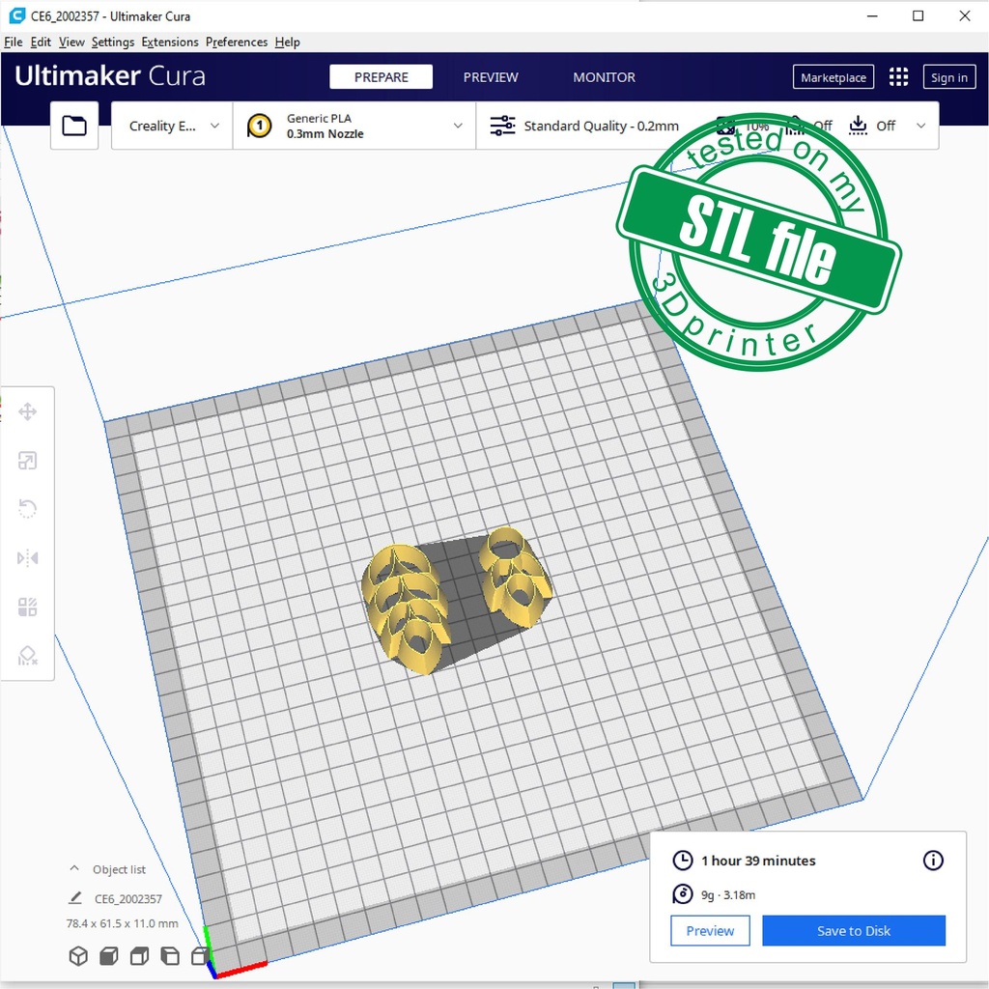The width and height of the screenshot is (989, 989).
Task: Open the Extensions menu
Action: click(x=170, y=42)
